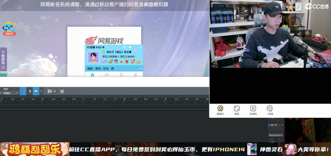Screen dimensions: 331x156
Task: Click the red round badge with dot
Action: coord(133,61)
